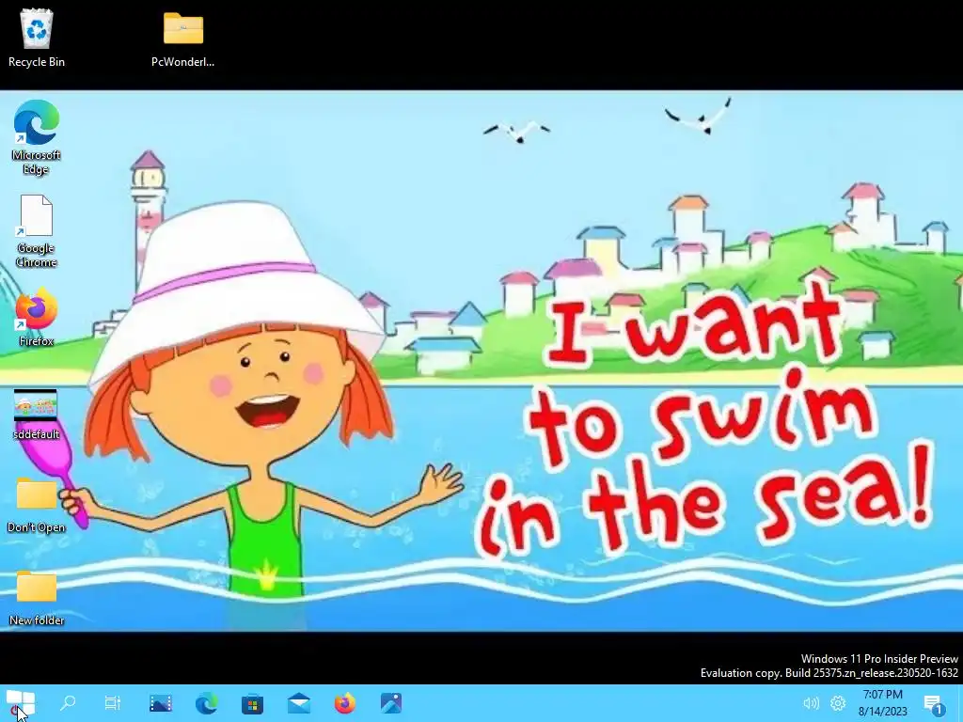Screen dimensions: 963x722
Task: Open Task View from the taskbar
Action: (113, 703)
